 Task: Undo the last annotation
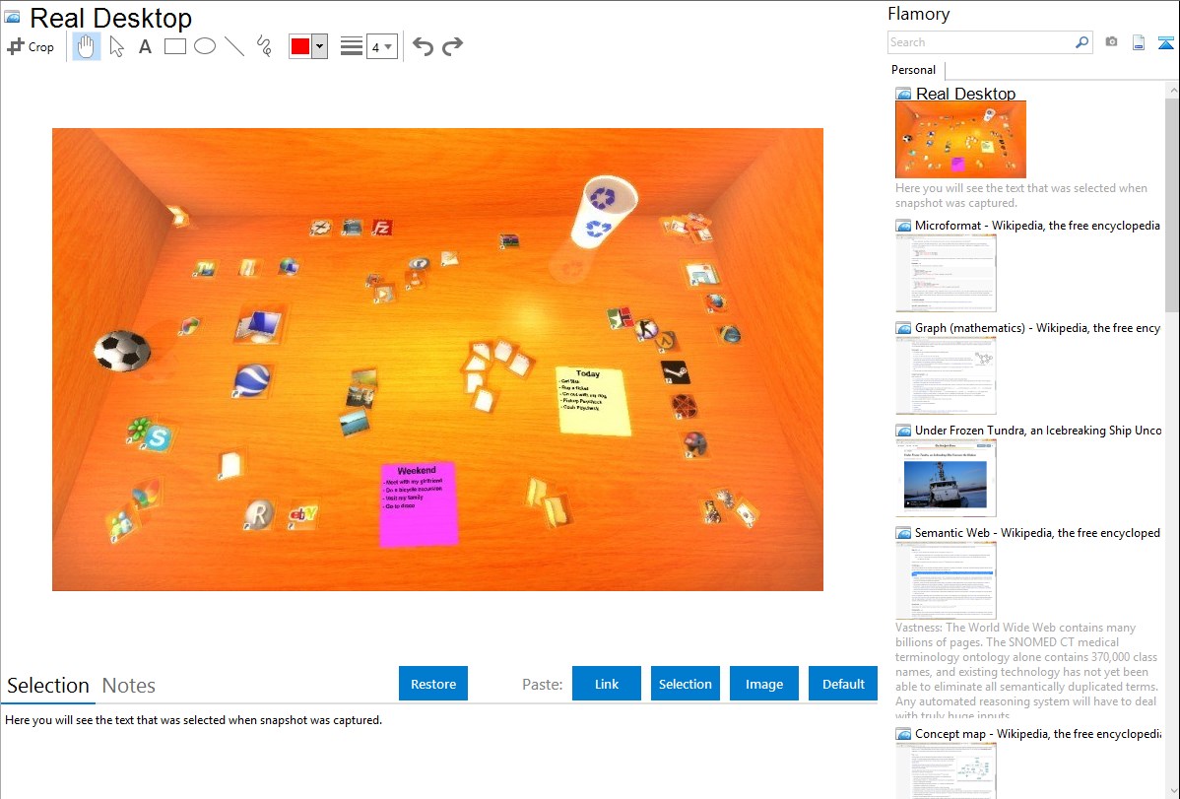click(x=423, y=46)
